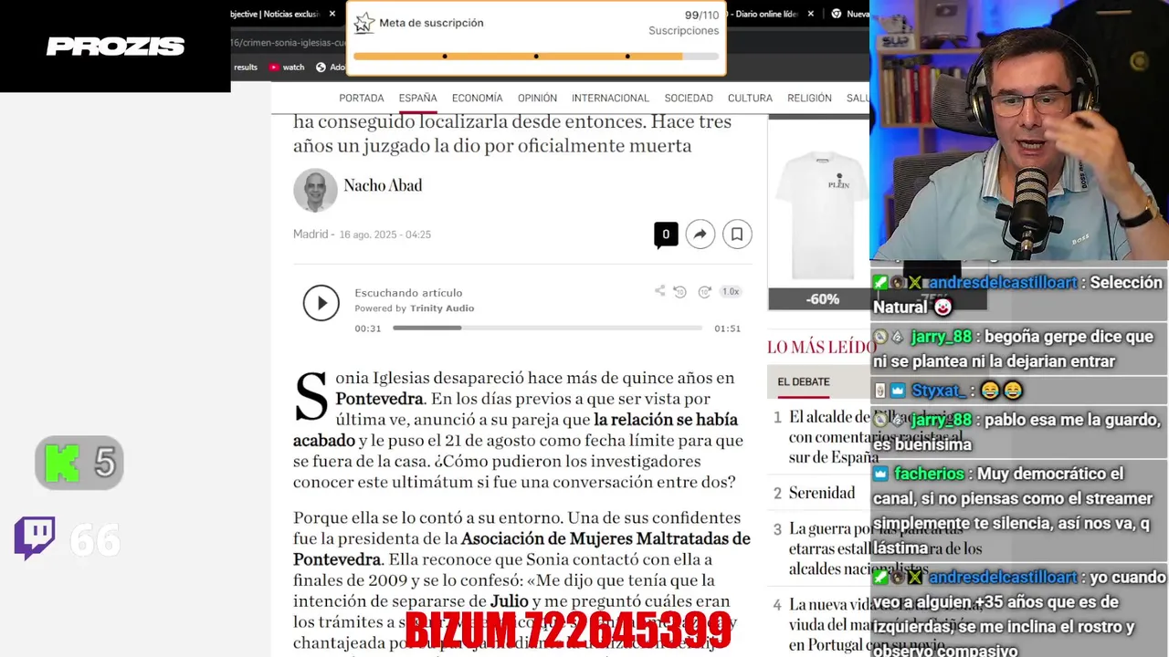Click 'Asociación de Mujeres Maltratadas de Pontevedra' text
Screen dimensions: 1169x657
pyautogui.click(x=521, y=548)
